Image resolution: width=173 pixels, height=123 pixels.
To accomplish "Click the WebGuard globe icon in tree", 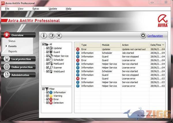I will pyautogui.click(x=51, y=71).
